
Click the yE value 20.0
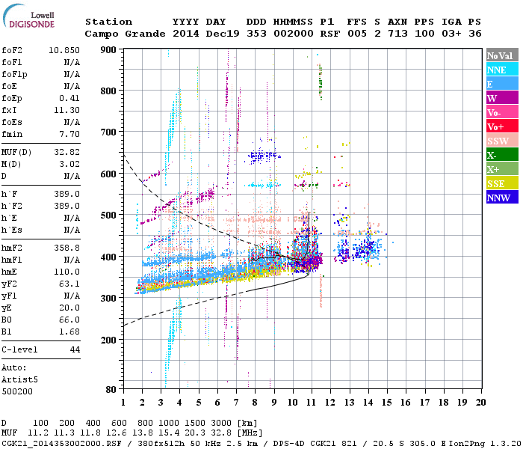click(69, 308)
